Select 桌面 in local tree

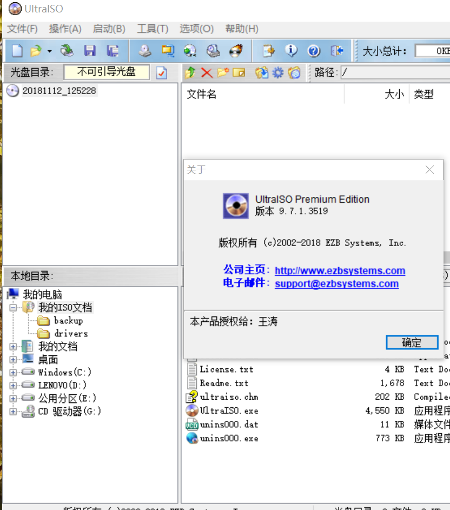(x=48, y=360)
